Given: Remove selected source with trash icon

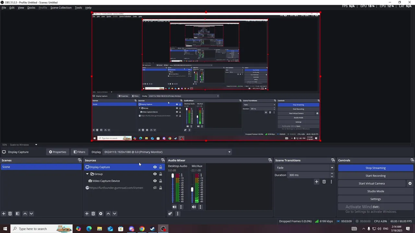Looking at the screenshot, I should (x=93, y=214).
